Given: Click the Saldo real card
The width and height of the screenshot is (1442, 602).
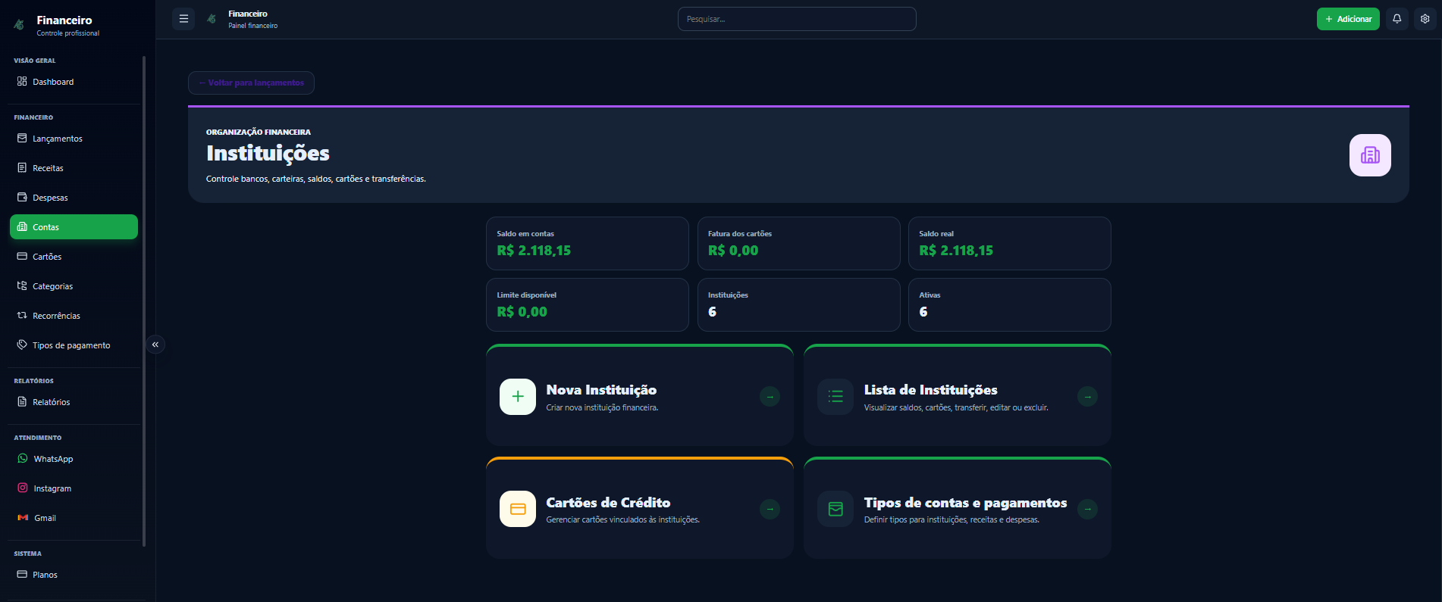Looking at the screenshot, I should coord(1010,243).
